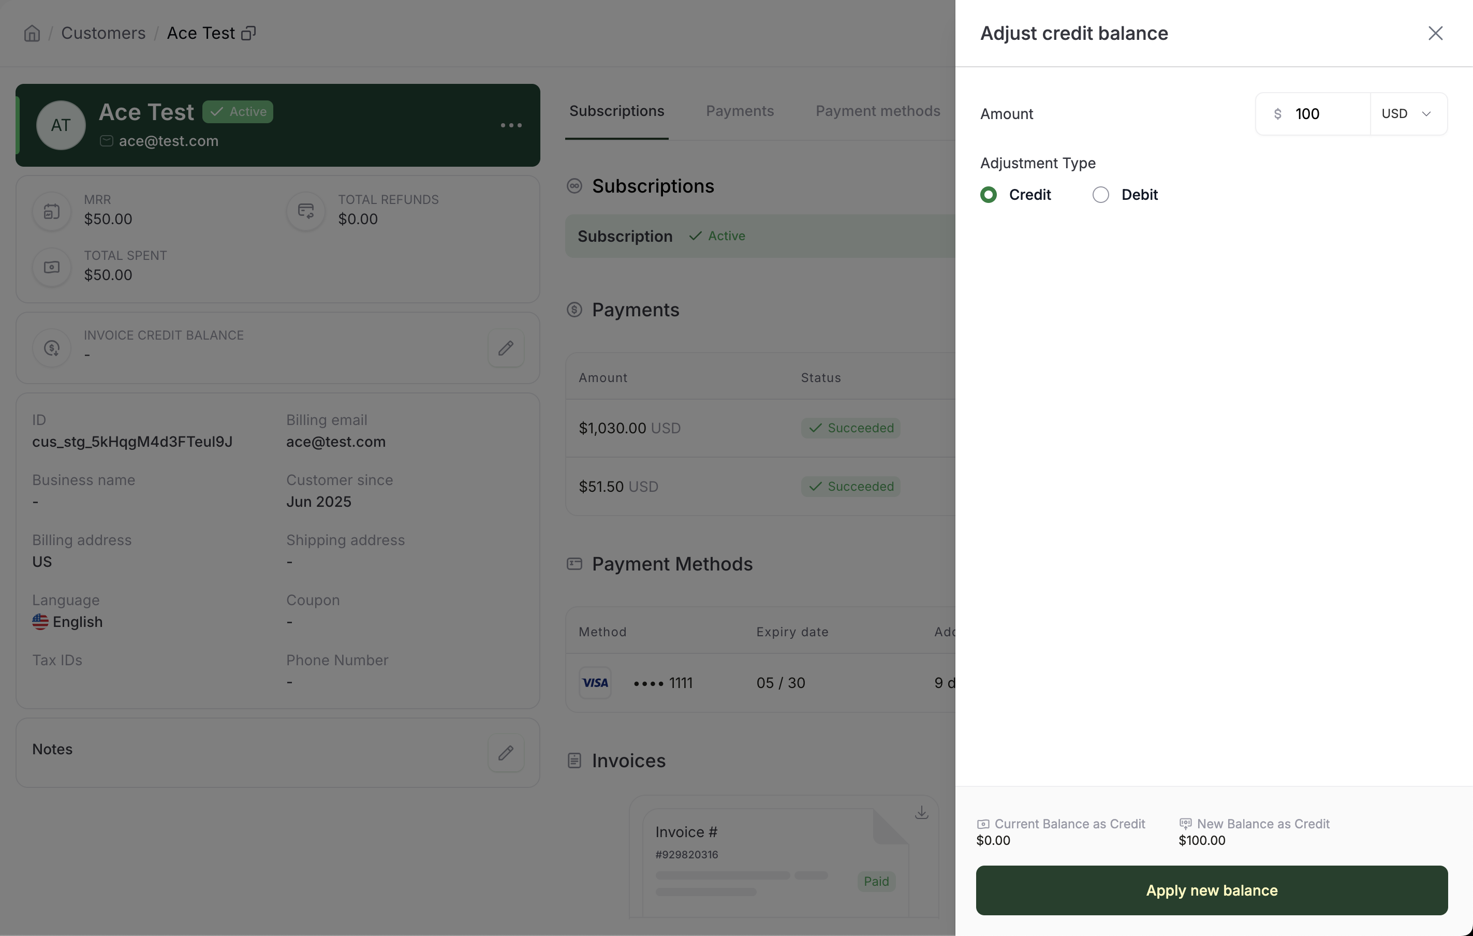Click card number ending 1111
The width and height of the screenshot is (1473, 936).
tap(663, 683)
